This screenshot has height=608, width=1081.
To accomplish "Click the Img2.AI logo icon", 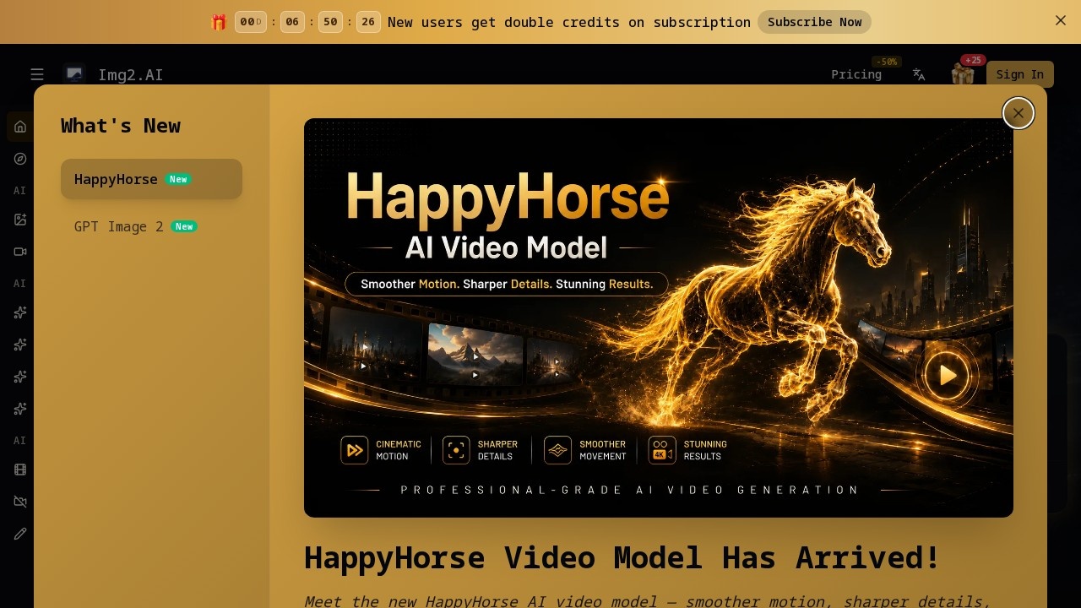I will pyautogui.click(x=74, y=74).
